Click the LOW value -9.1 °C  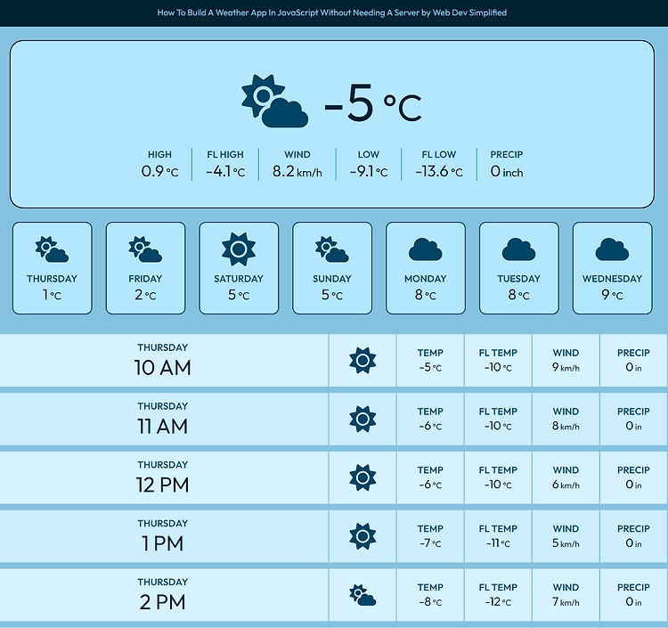pos(369,171)
